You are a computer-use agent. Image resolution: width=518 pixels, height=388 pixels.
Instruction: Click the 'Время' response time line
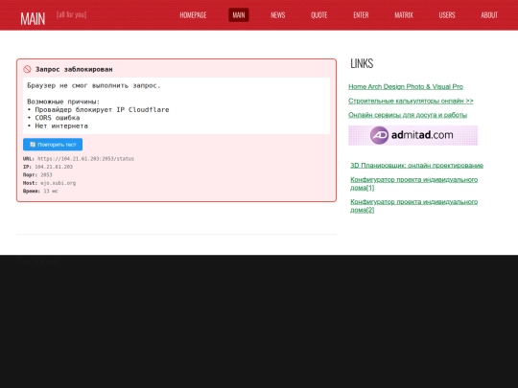click(40, 191)
